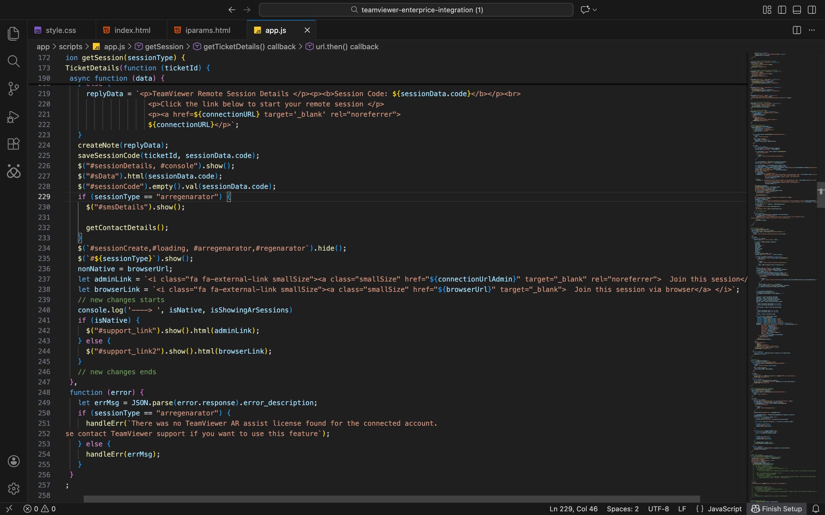Open Copilot chat dropdown arrow

[595, 9]
